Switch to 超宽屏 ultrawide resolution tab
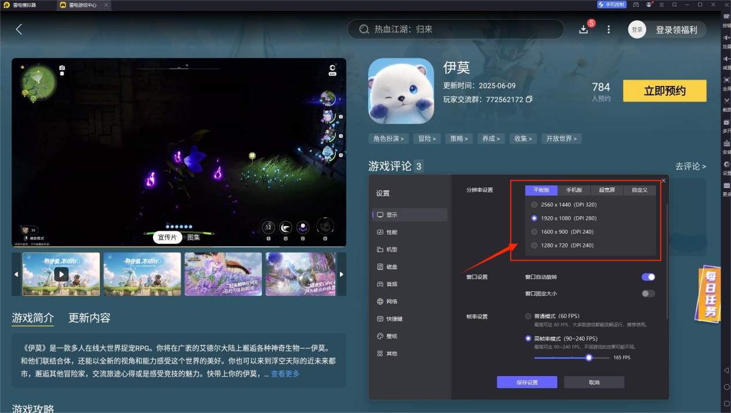 607,190
